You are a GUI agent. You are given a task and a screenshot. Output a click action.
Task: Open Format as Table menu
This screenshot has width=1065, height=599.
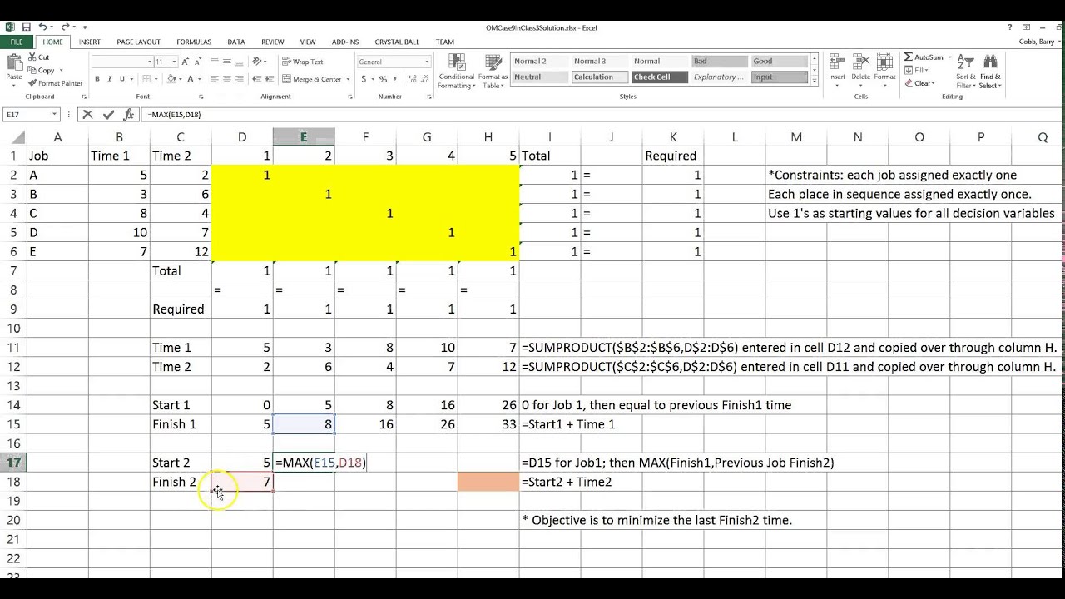493,72
